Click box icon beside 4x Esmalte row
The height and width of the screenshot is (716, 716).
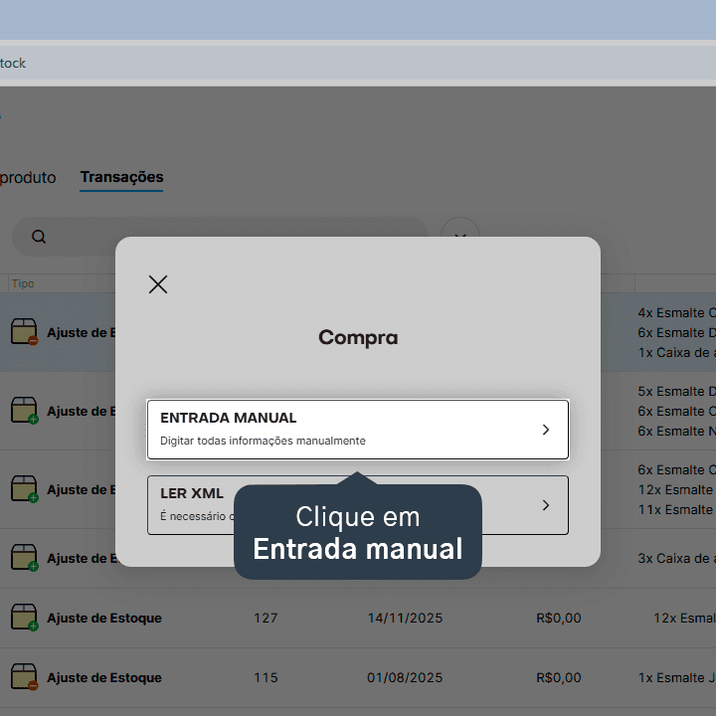point(24,332)
